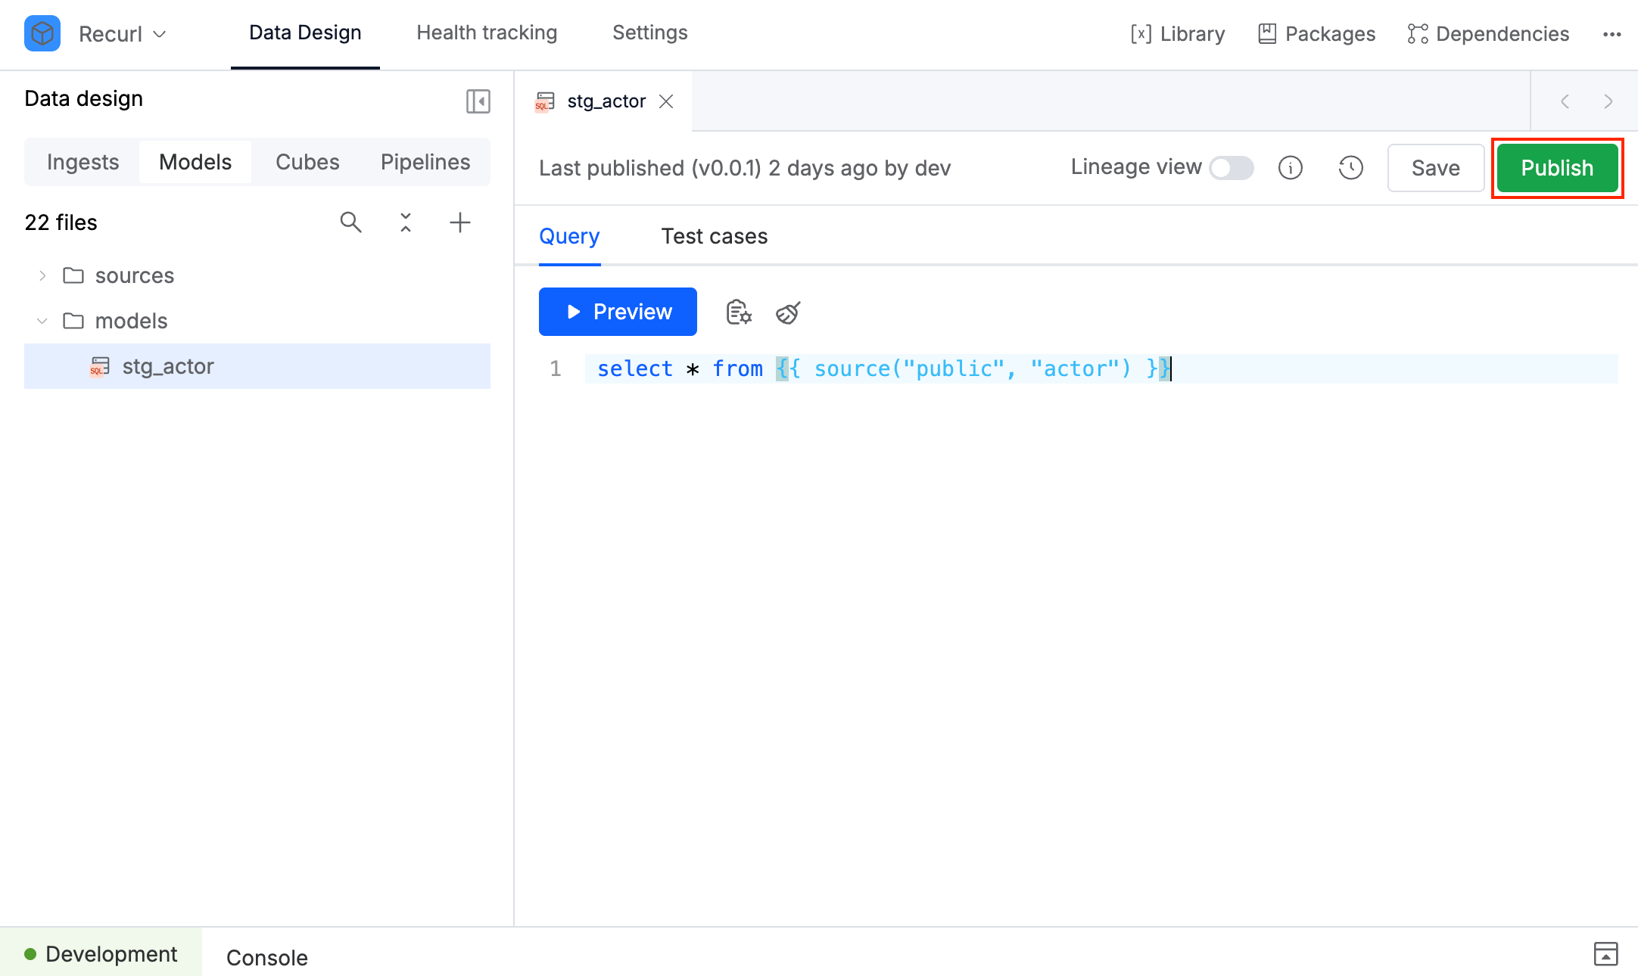
Task: Toggle the Lineage view switch
Action: 1231,168
